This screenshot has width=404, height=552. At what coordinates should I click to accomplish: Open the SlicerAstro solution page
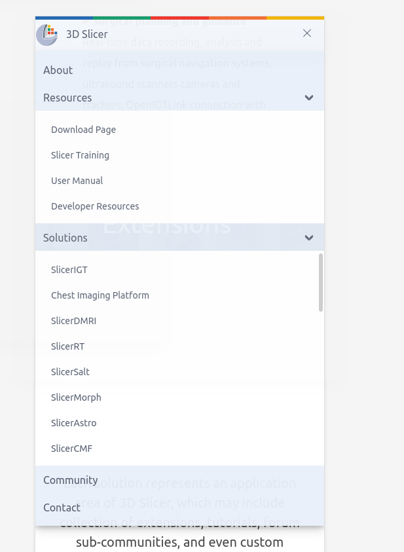tap(72, 423)
